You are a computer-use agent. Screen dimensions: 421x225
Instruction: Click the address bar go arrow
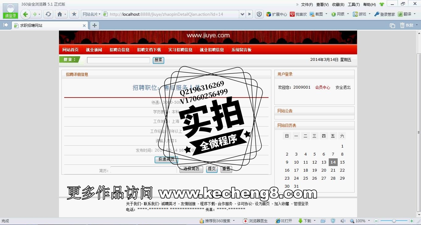pyautogui.click(x=250, y=14)
